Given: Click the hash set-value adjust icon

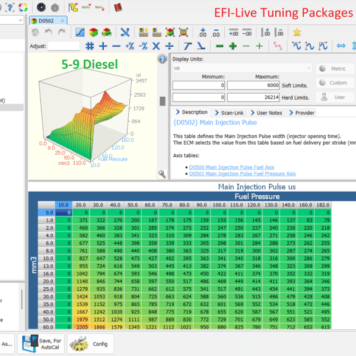Looking at the screenshot, I should (90, 46).
